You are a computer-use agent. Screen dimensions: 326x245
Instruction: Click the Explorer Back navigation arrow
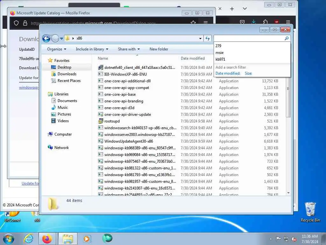[46, 38]
